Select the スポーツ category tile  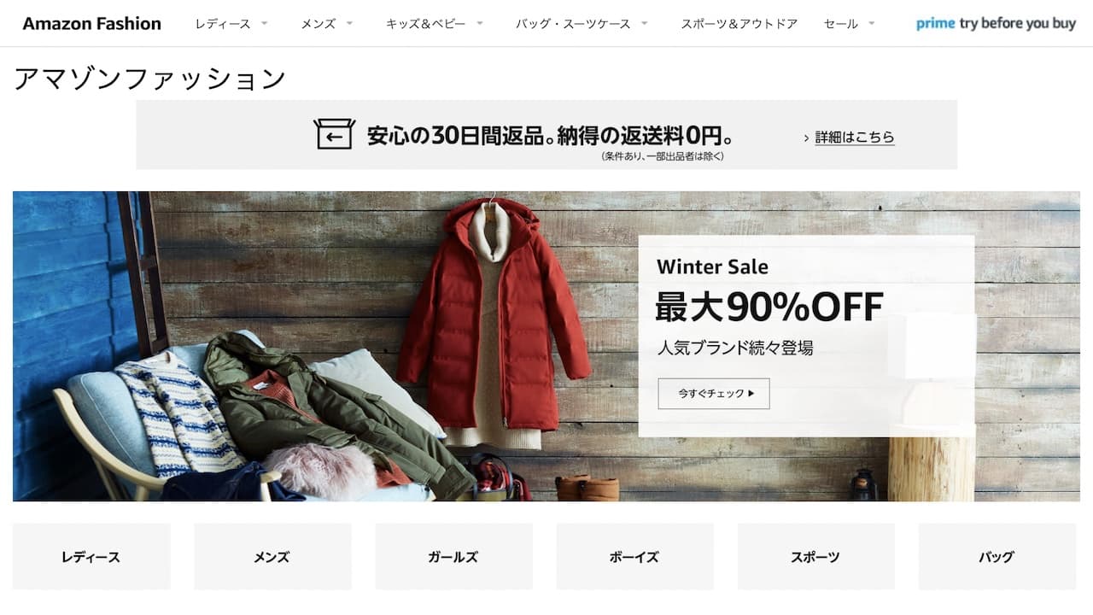[815, 556]
